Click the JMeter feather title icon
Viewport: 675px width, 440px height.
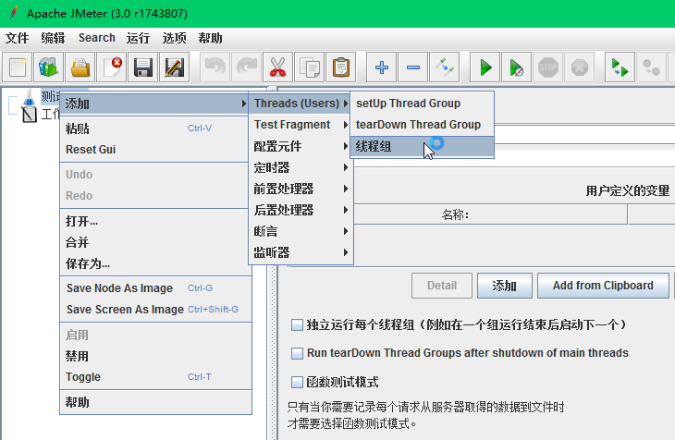click(14, 13)
